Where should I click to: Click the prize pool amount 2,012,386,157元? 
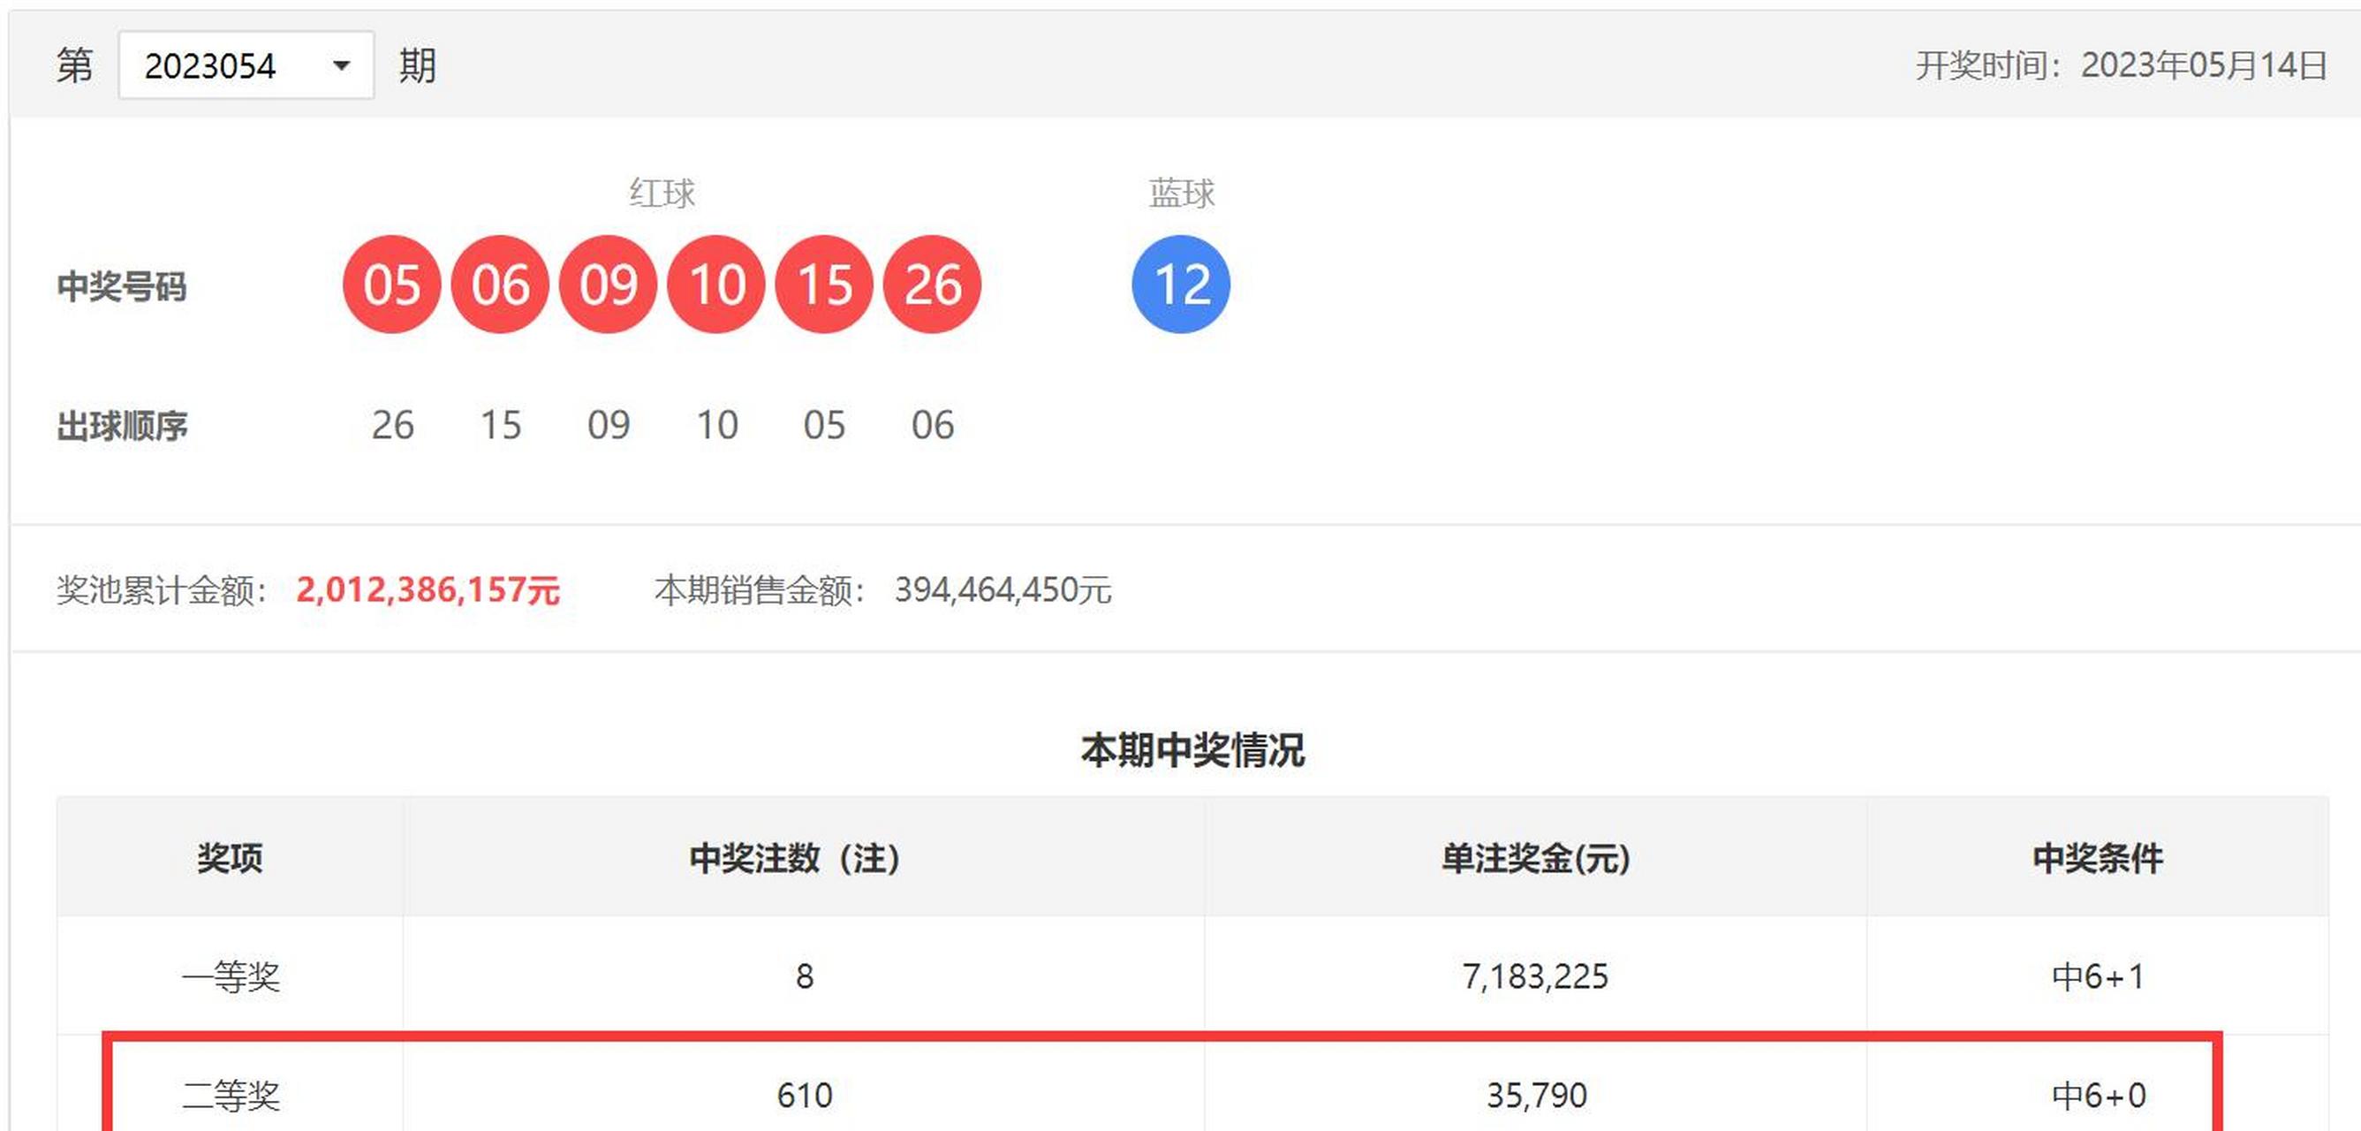click(428, 590)
